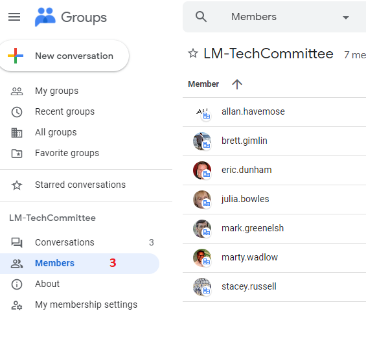Toggle the Member column sort arrow
Image resolution: width=366 pixels, height=344 pixels.
(237, 84)
